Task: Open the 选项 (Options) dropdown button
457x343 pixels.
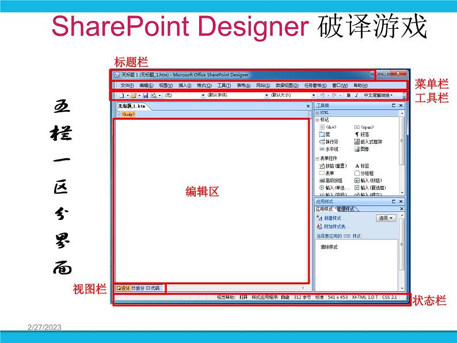Action: pyautogui.click(x=386, y=218)
